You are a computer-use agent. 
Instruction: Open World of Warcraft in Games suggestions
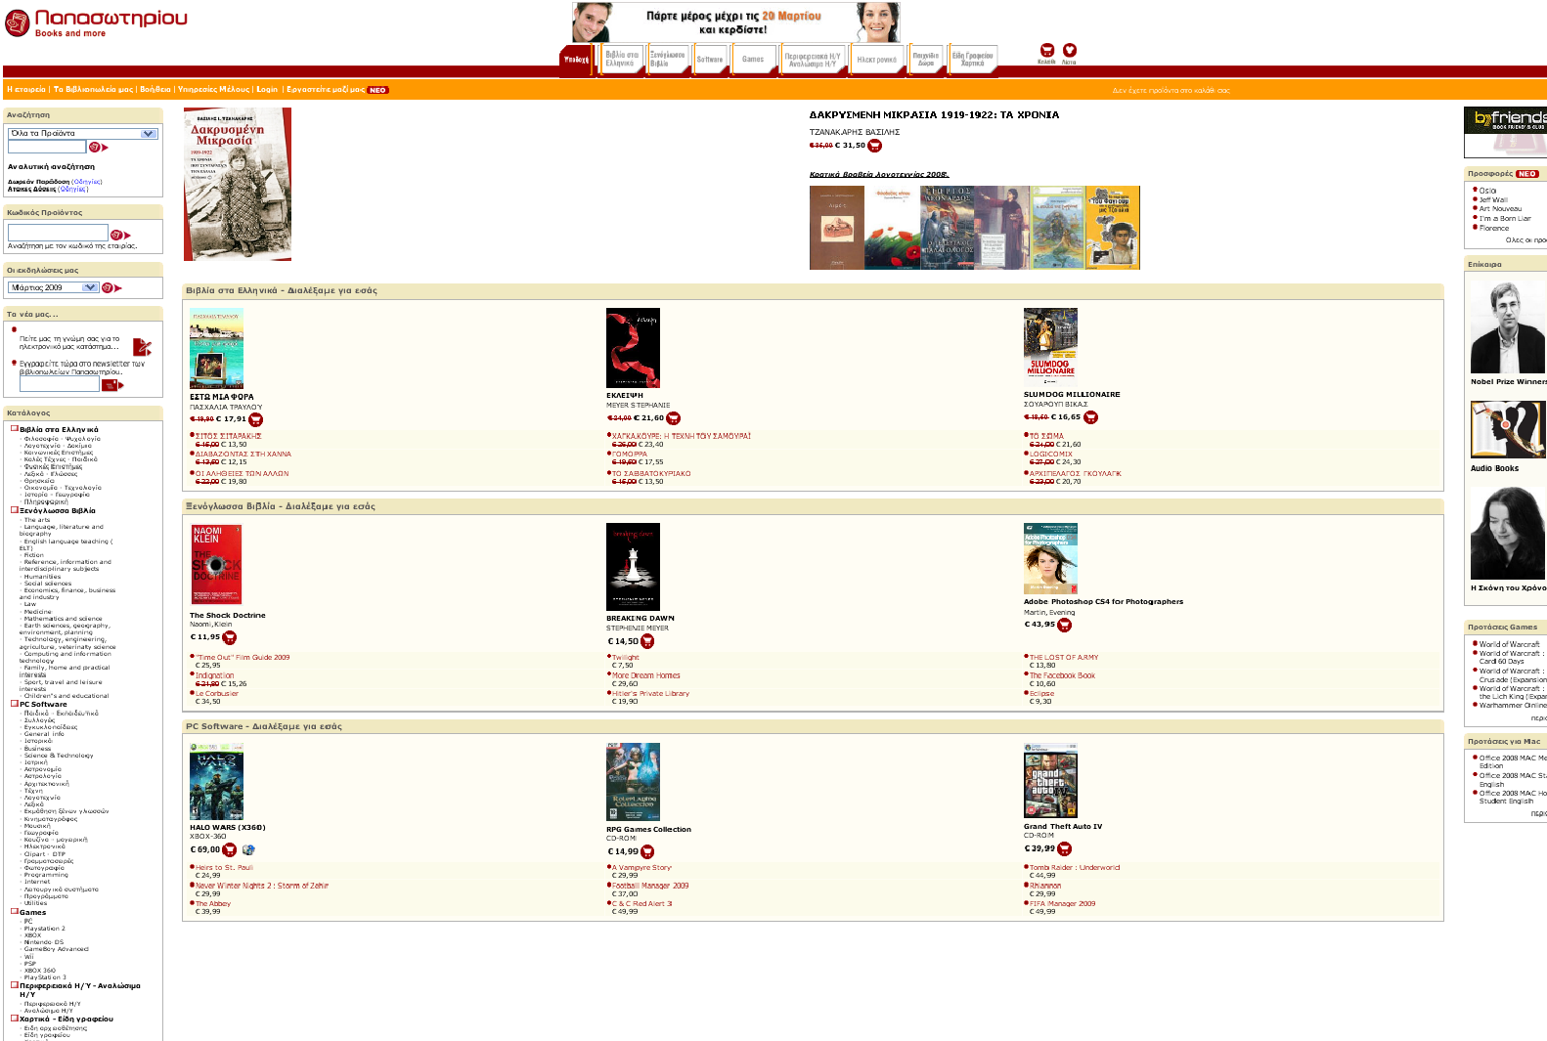(x=1509, y=645)
